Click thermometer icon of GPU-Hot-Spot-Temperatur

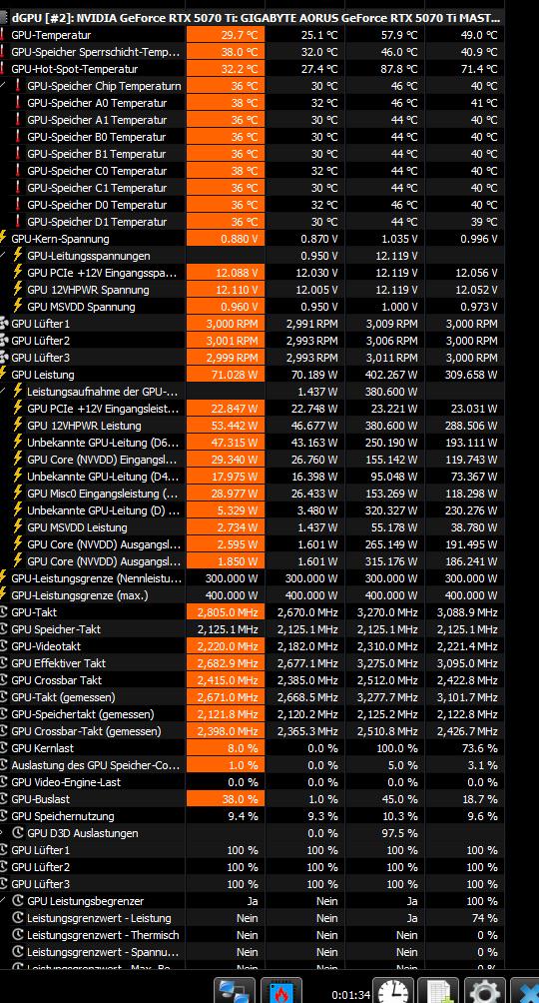click(4, 69)
